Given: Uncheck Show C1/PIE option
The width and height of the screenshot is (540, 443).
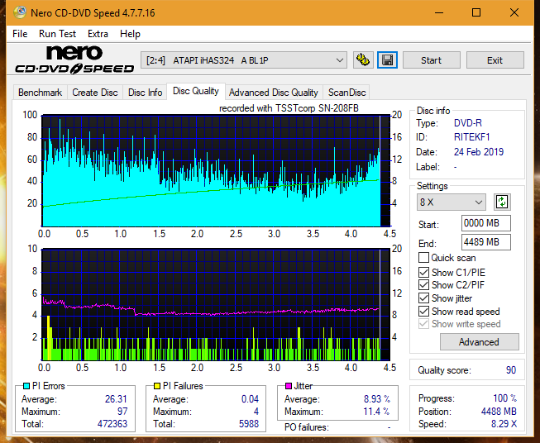Looking at the screenshot, I should [423, 272].
